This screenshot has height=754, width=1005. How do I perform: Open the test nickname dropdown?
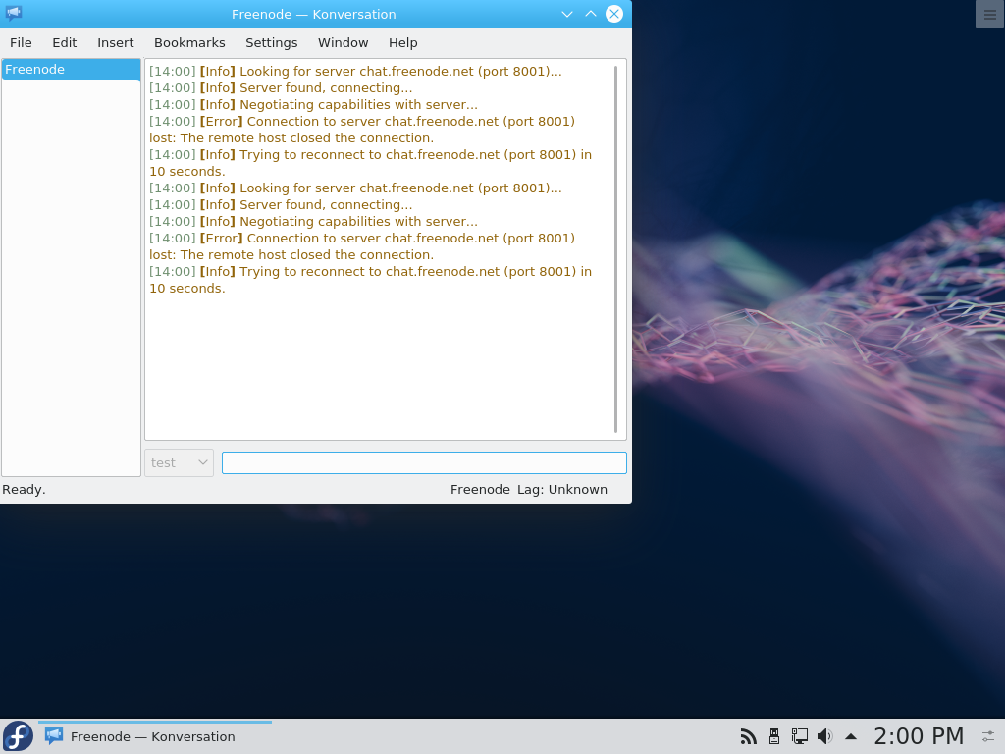click(x=179, y=463)
